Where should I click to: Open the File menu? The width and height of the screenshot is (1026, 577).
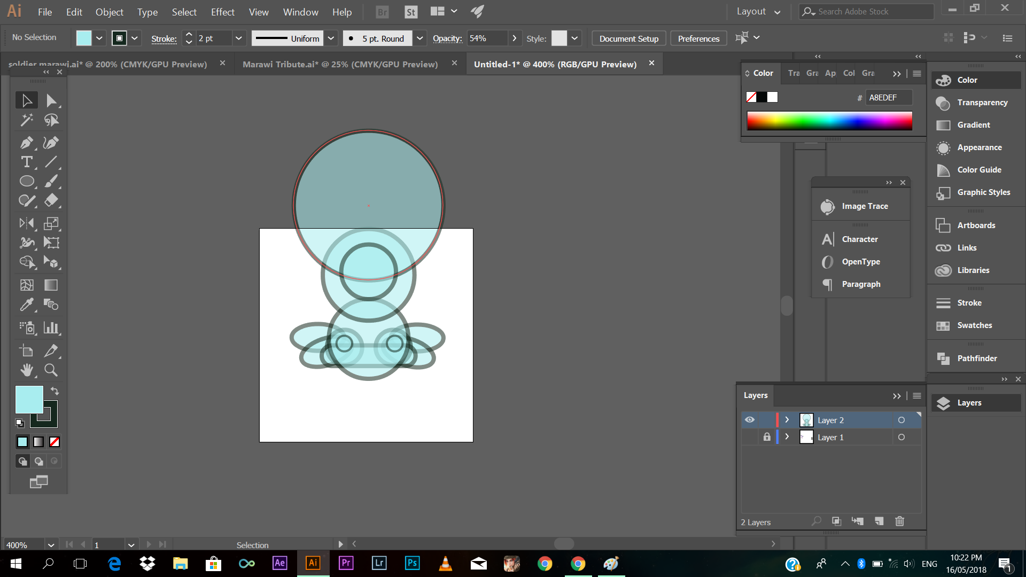coord(45,12)
